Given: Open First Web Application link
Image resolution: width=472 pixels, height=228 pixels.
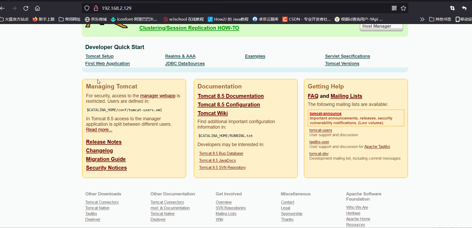Looking at the screenshot, I should [107, 63].
